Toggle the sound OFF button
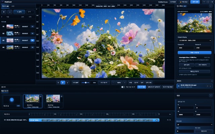 pos(76,83)
